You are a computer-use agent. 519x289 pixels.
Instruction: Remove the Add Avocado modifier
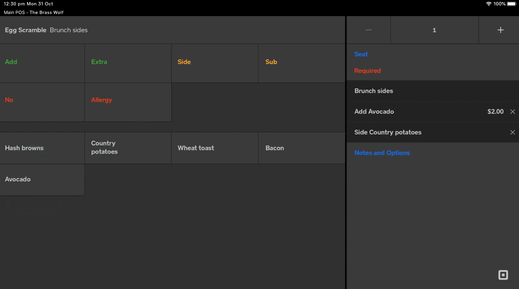[512, 112]
